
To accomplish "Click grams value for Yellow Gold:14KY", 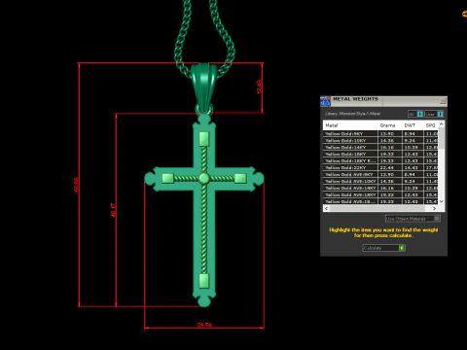I will pyautogui.click(x=389, y=147).
